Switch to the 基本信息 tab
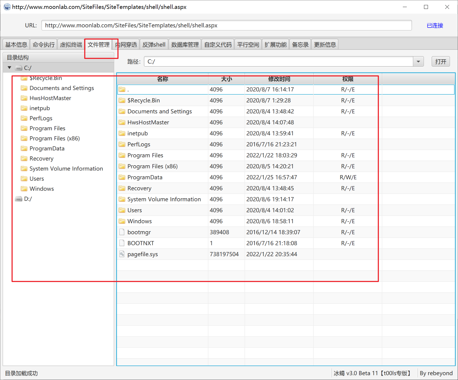The height and width of the screenshot is (380, 458). [16, 44]
